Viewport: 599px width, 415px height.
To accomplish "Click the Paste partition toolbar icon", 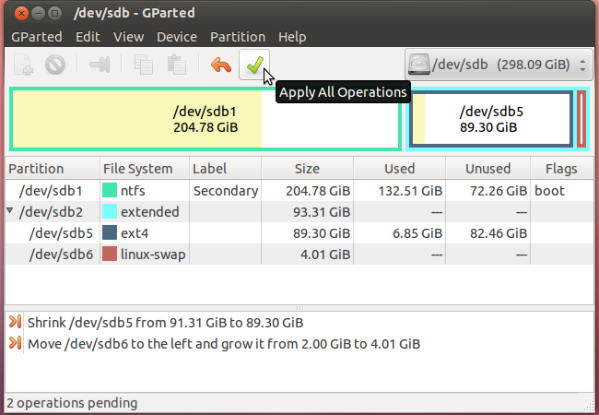I will [x=177, y=65].
